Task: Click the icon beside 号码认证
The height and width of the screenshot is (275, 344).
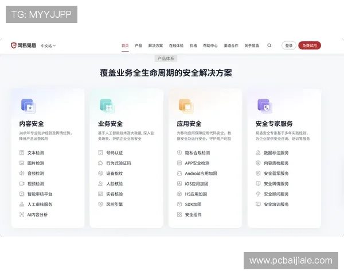Action: coord(100,152)
